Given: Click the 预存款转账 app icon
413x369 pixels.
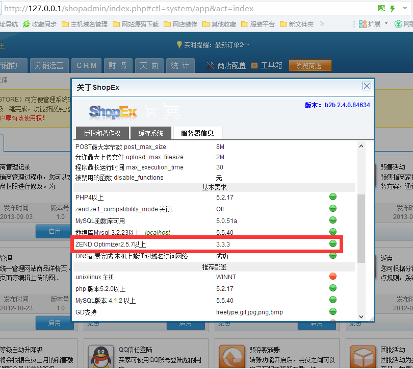Looking at the screenshot, I should coord(232,356).
